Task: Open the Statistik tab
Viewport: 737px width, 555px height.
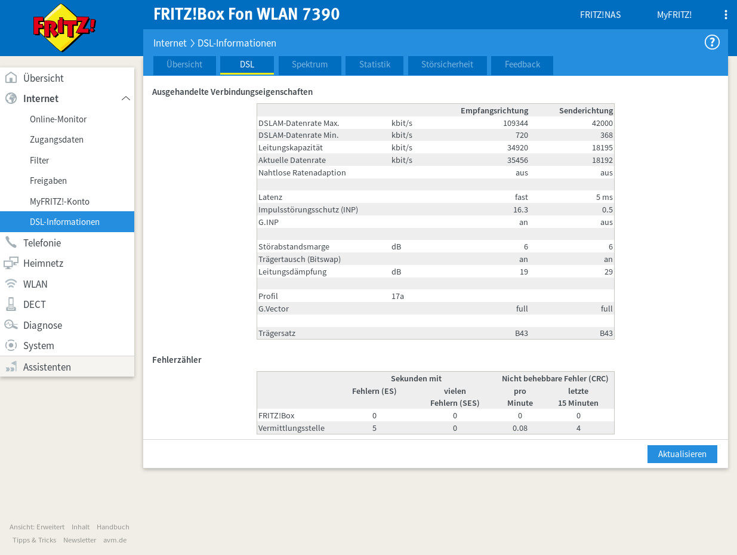Action: [x=374, y=65]
